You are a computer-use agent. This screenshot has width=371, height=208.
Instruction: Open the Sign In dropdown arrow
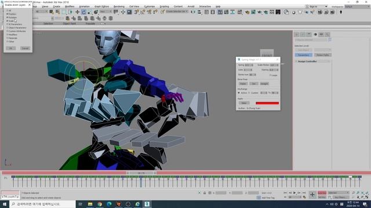[x=326, y=6]
